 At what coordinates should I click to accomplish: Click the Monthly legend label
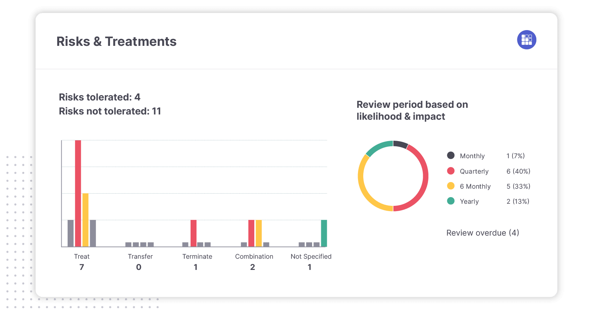pos(472,156)
